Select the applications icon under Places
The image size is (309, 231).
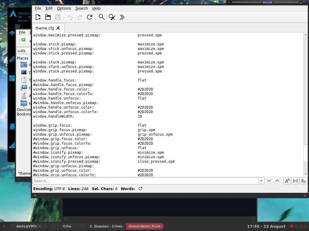pyautogui.click(x=24, y=96)
